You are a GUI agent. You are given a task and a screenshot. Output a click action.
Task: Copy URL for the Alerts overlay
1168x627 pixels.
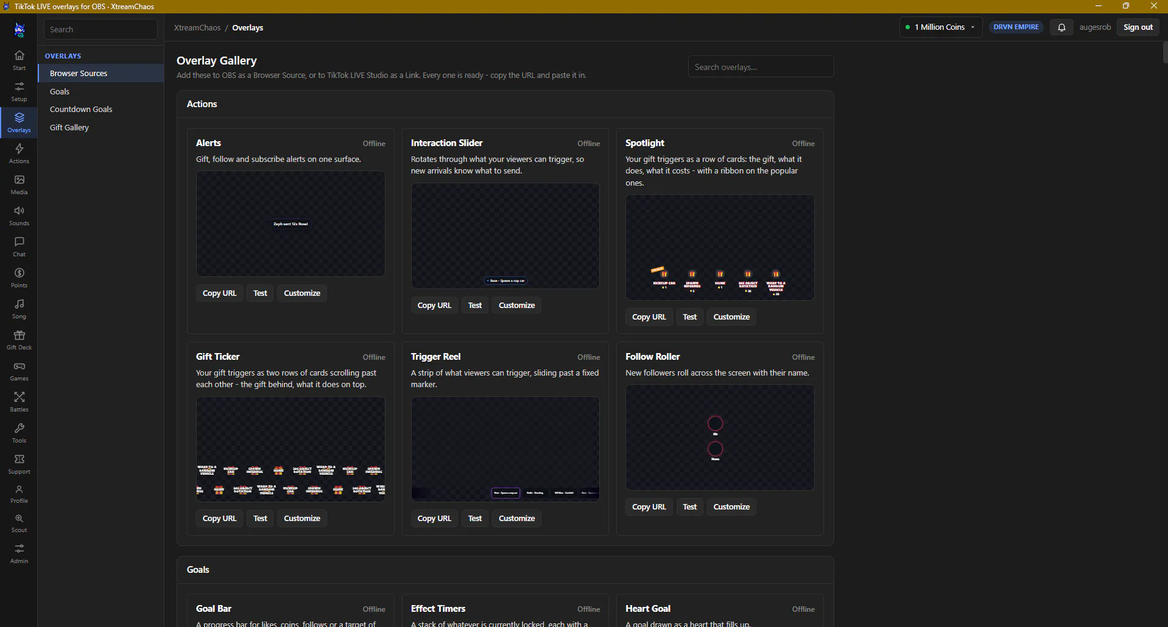click(x=219, y=293)
